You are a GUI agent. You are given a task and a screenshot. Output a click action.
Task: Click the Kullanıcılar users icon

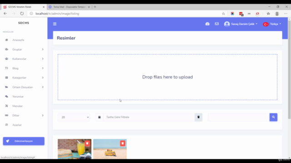[6, 59]
